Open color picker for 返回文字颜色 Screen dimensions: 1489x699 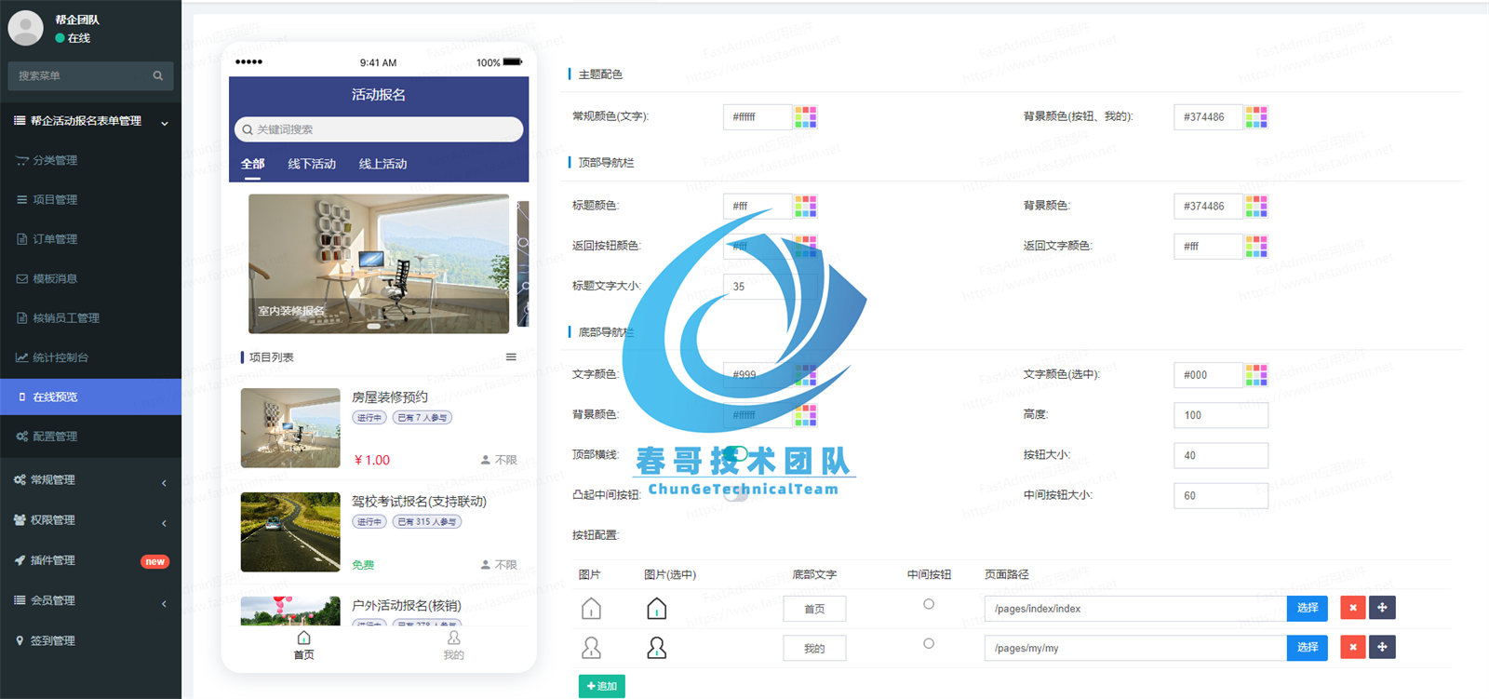1256,246
